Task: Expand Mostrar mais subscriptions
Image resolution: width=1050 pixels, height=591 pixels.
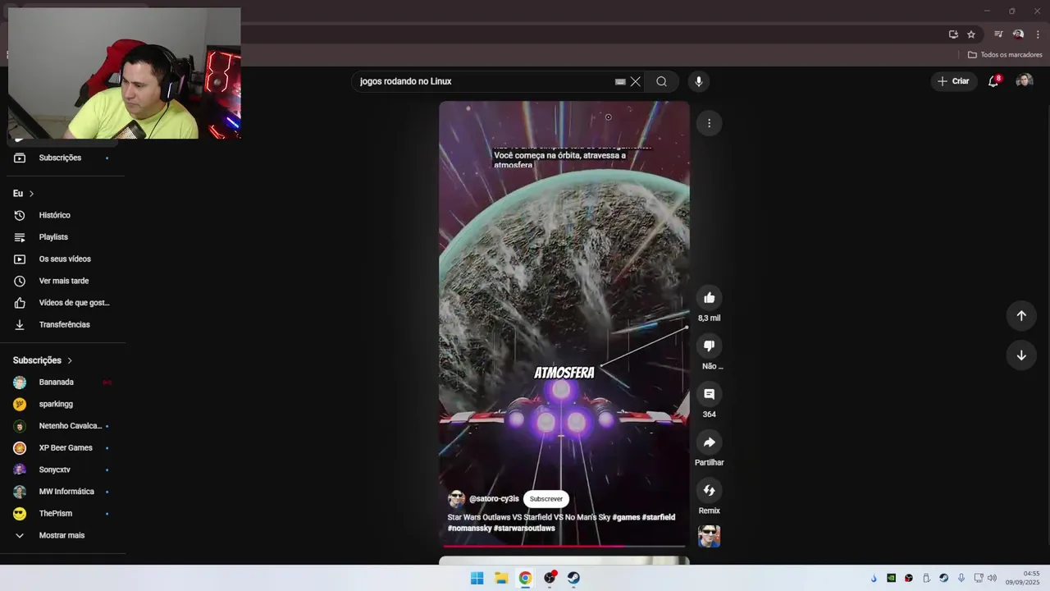Action: (62, 535)
